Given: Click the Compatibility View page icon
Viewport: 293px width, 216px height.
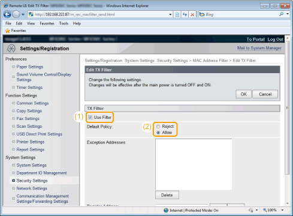Looking at the screenshot, I should (x=177, y=14).
